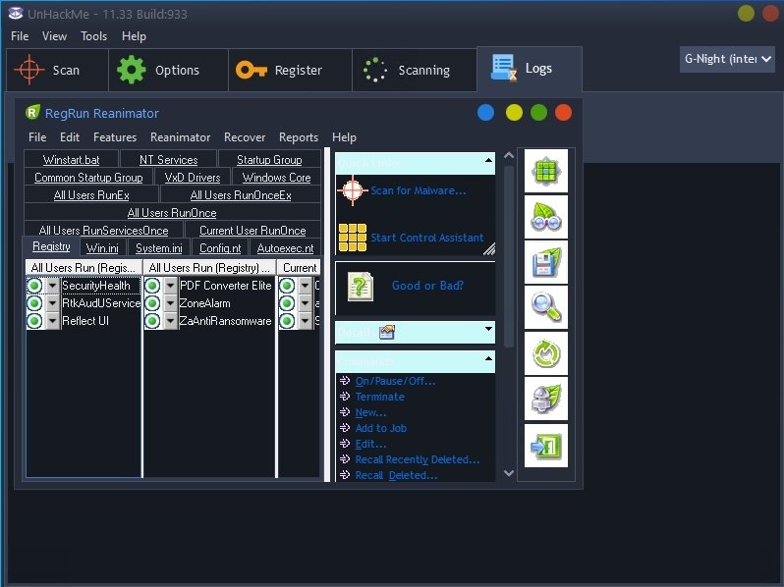Toggle third status indicator in Current column

[x=287, y=321]
